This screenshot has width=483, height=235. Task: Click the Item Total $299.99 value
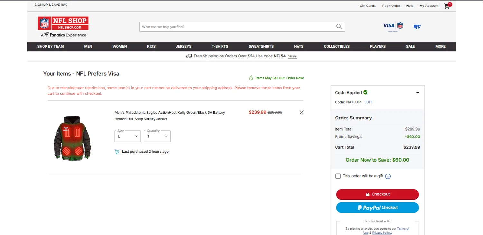[x=412, y=129]
